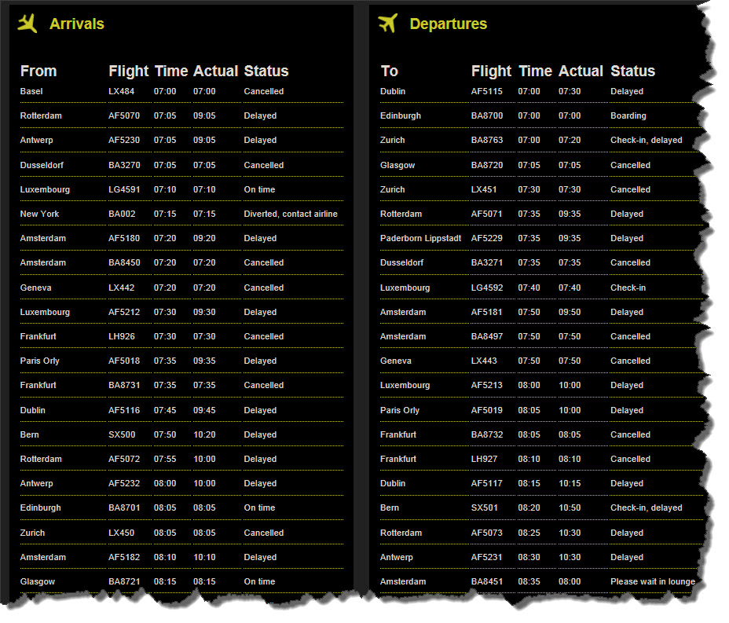Click the arrivals From column header
This screenshot has height=623, width=729.
click(38, 71)
